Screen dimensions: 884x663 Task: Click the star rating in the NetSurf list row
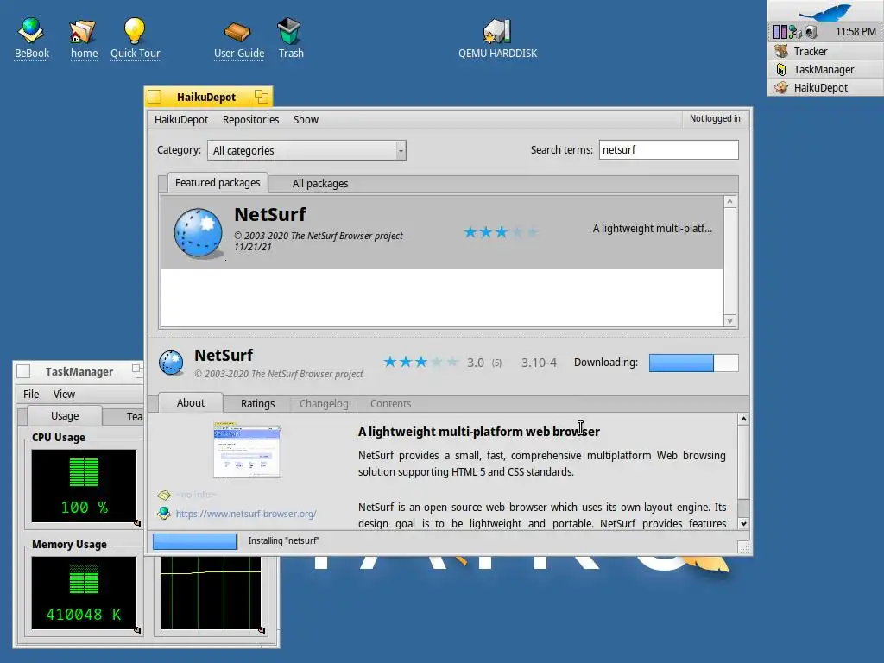[x=501, y=232]
